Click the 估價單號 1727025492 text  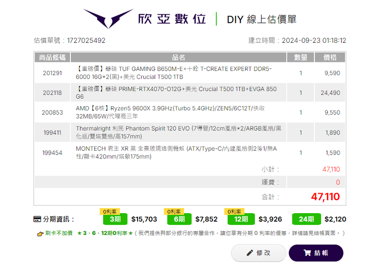point(69,40)
